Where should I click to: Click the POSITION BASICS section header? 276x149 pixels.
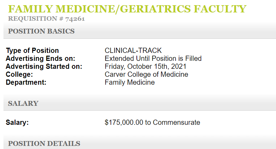coord(41,31)
